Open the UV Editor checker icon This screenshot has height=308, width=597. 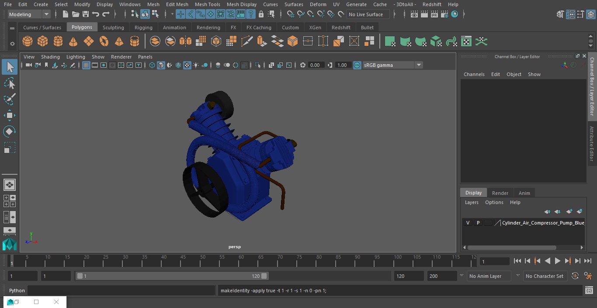(x=466, y=42)
